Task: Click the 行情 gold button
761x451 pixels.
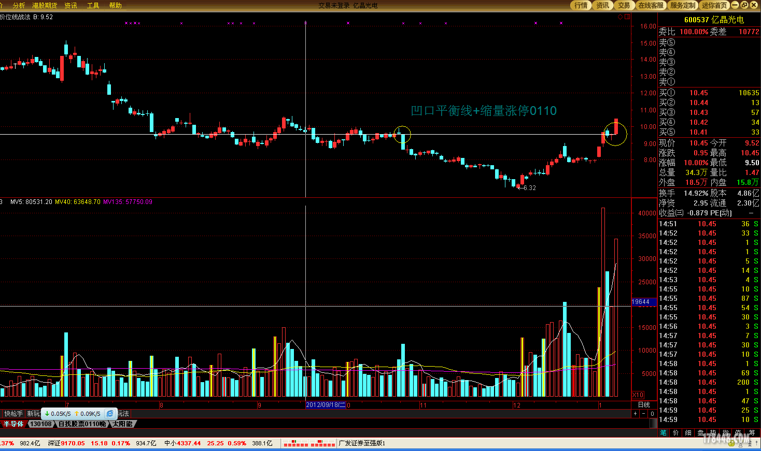Action: [581, 5]
